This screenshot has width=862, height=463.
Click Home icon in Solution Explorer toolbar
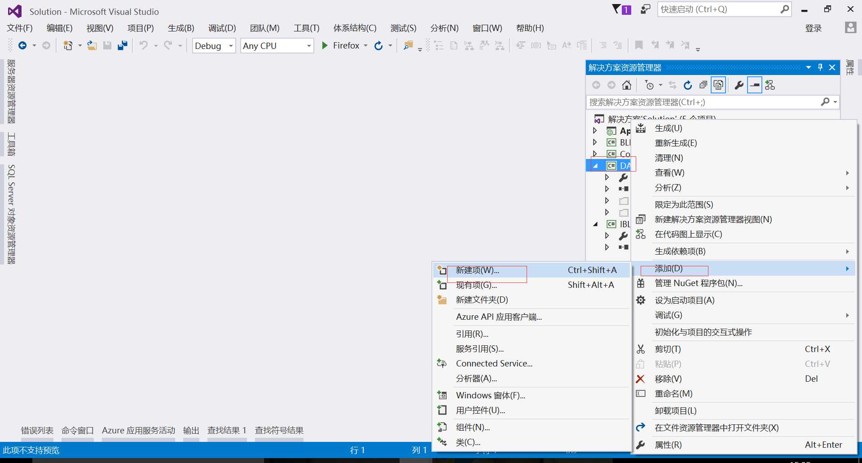(627, 85)
